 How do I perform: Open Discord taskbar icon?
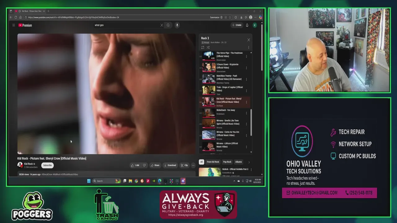tap(183, 181)
